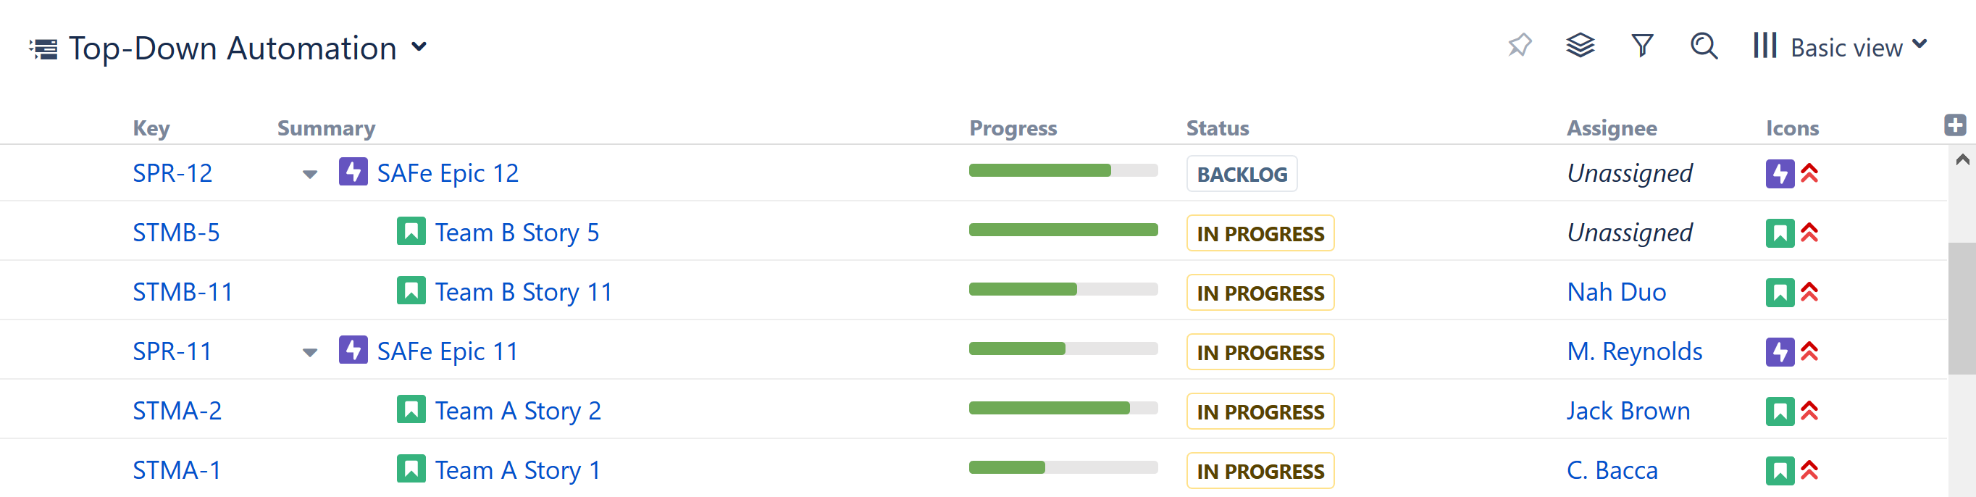
Task: Click the epic icon next to SAFe Epic 12
Action: point(353,172)
